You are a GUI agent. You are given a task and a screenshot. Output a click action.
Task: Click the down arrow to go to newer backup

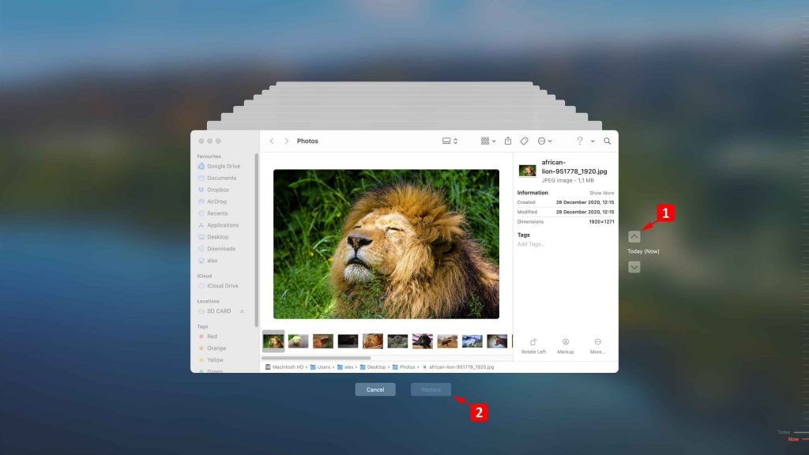(x=634, y=267)
